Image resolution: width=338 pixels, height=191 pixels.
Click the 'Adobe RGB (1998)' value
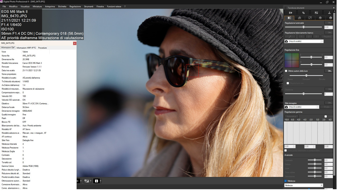click(x=31, y=166)
